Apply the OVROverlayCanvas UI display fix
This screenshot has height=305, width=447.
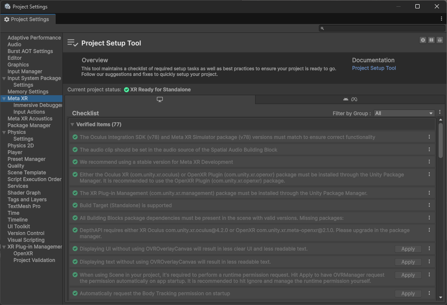tap(408, 249)
